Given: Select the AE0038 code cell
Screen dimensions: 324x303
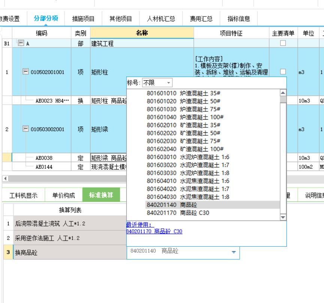Looking at the screenshot, I should pyautogui.click(x=42, y=158).
